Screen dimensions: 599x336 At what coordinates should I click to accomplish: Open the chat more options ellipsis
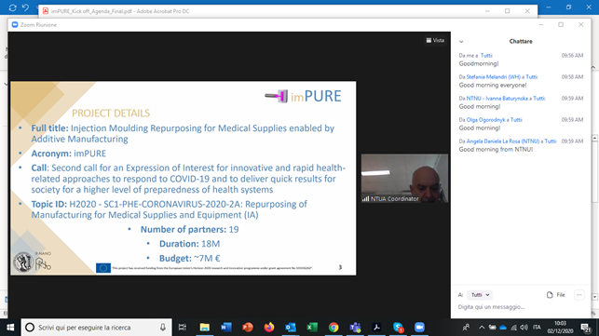click(579, 295)
